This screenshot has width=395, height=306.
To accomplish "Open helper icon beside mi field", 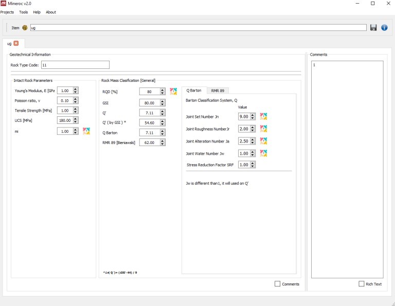I will coord(86,131).
